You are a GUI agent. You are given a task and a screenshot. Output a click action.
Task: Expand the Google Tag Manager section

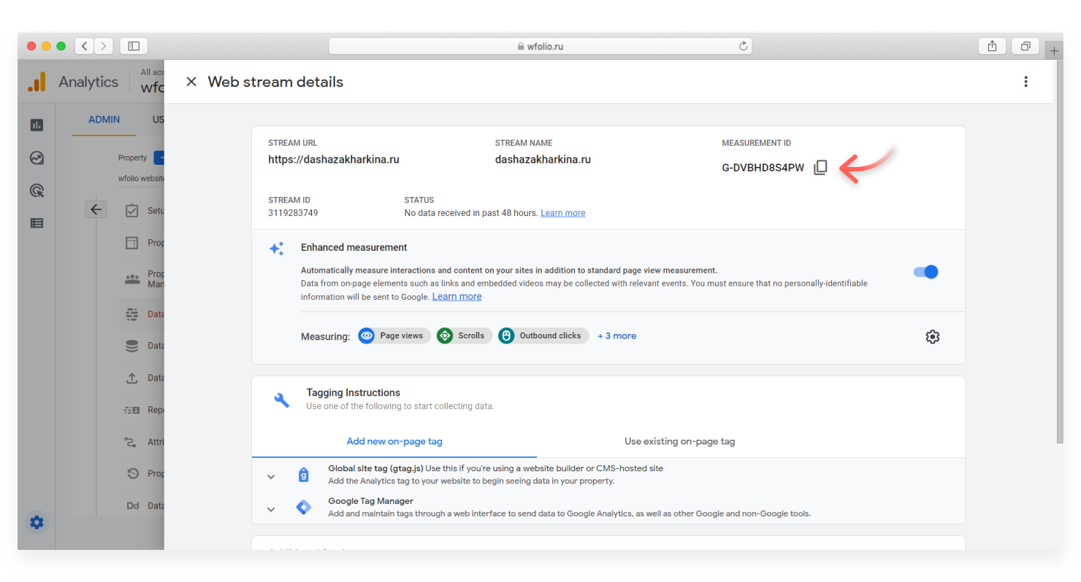pos(271,510)
